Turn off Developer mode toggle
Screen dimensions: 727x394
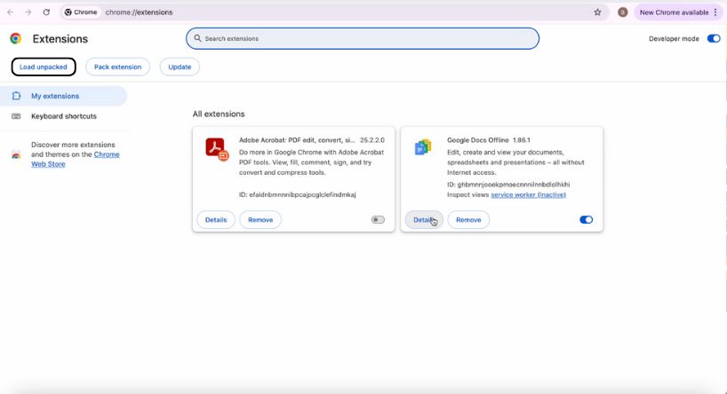pos(713,39)
